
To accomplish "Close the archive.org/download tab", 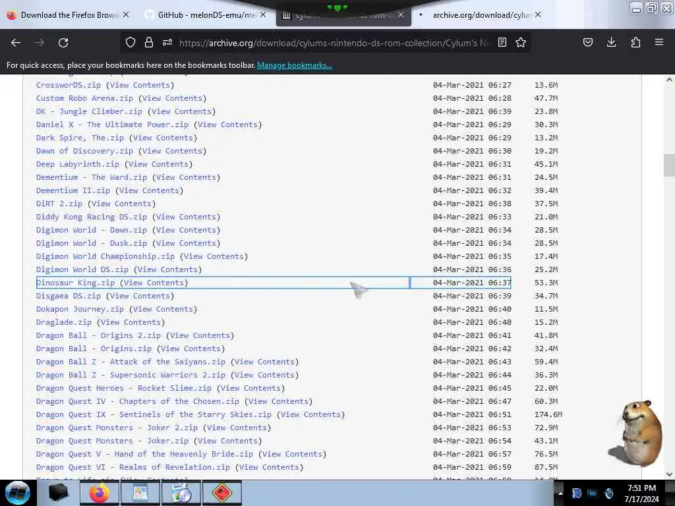I will pyautogui.click(x=538, y=14).
